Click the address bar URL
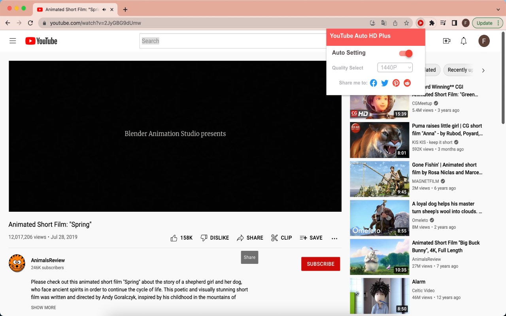The width and height of the screenshot is (506, 316). pos(96,23)
